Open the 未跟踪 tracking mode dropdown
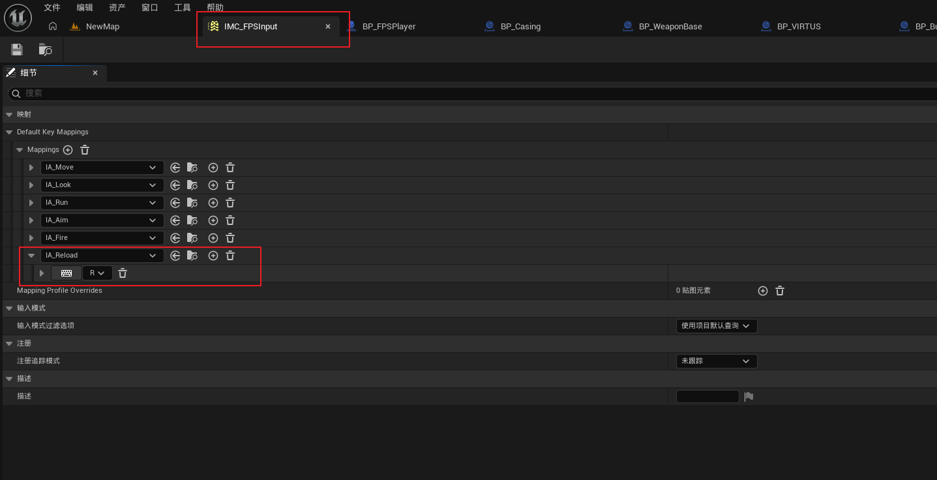The height and width of the screenshot is (480, 937). [x=717, y=361]
